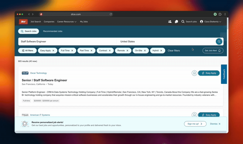The height and width of the screenshot is (144, 243).
Task: Open the browser extensions puzzle icon
Action: 220,14
